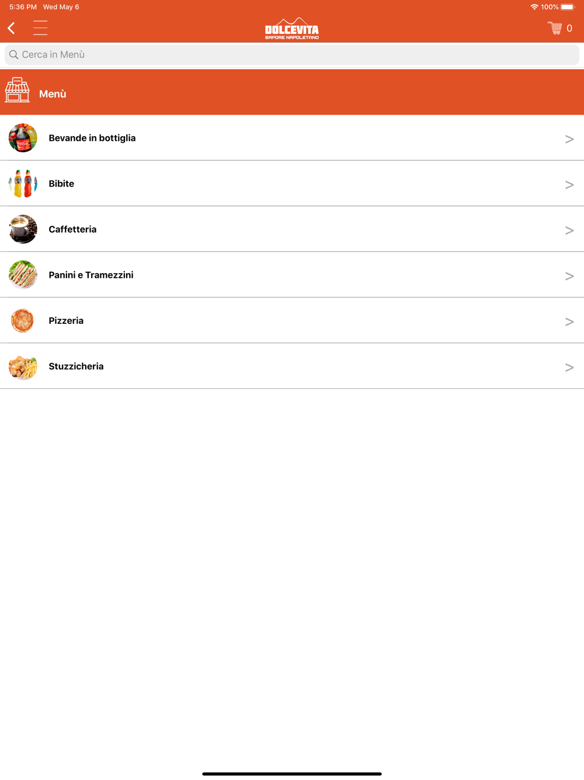584x780 pixels.
Task: Expand the Caffetteria category arrow
Action: (569, 230)
